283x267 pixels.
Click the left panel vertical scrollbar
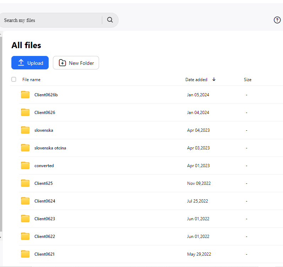tap(1, 135)
